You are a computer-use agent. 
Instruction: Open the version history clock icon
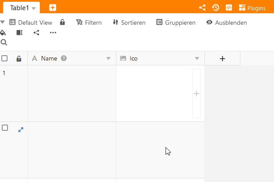[x=216, y=8]
